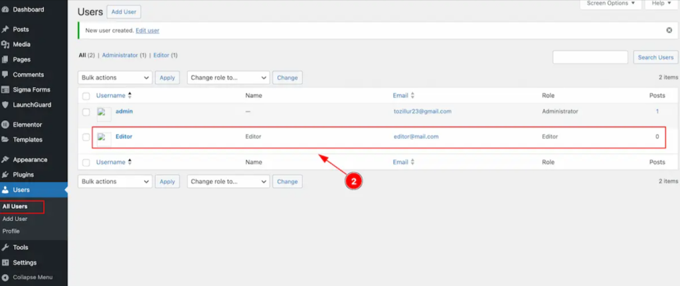
Task: Filter users by the Editor (1) link
Action: [165, 56]
